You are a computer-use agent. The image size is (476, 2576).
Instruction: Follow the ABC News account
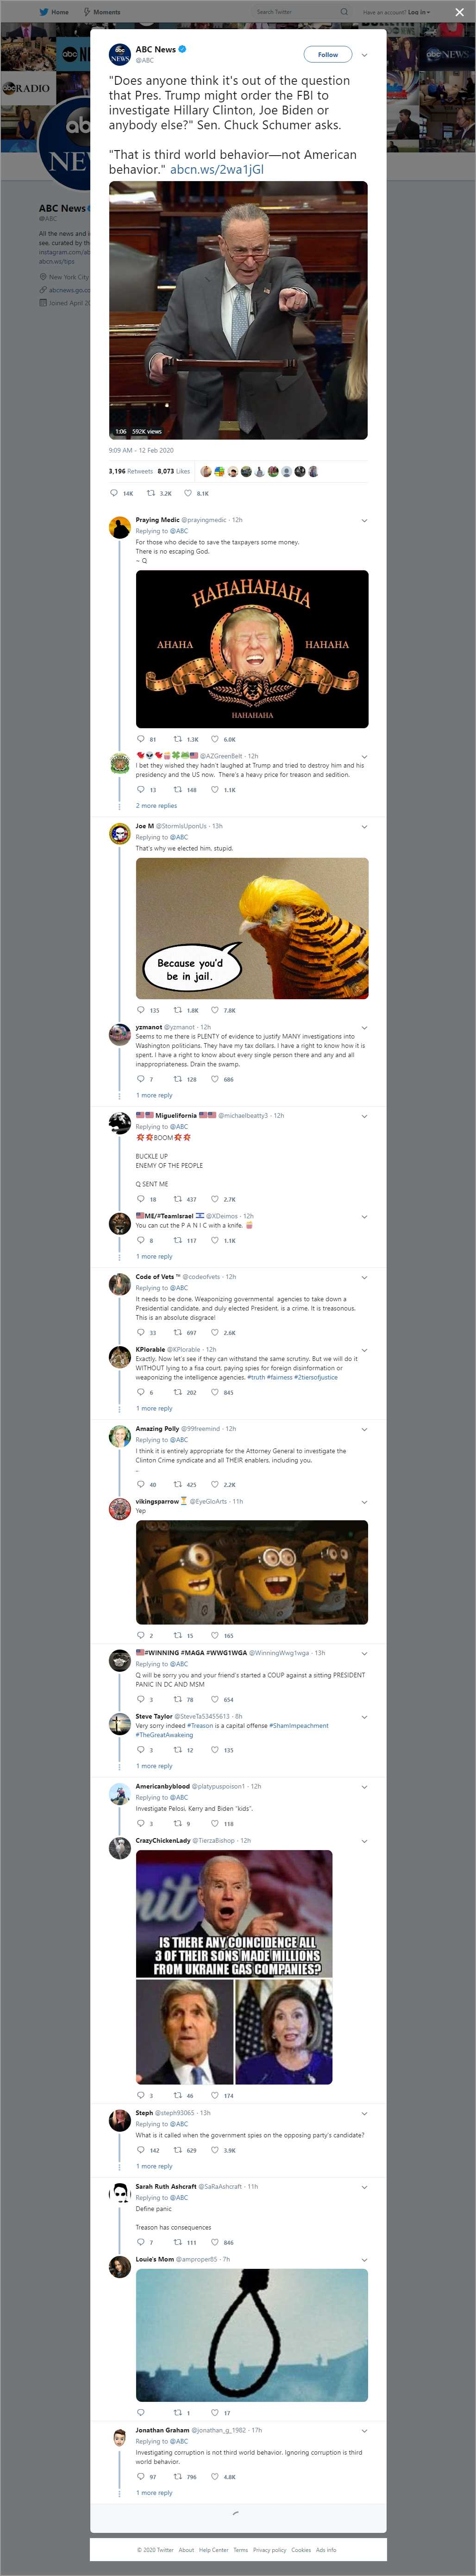click(327, 55)
